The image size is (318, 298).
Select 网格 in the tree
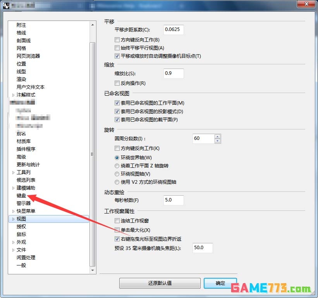[x=21, y=48]
